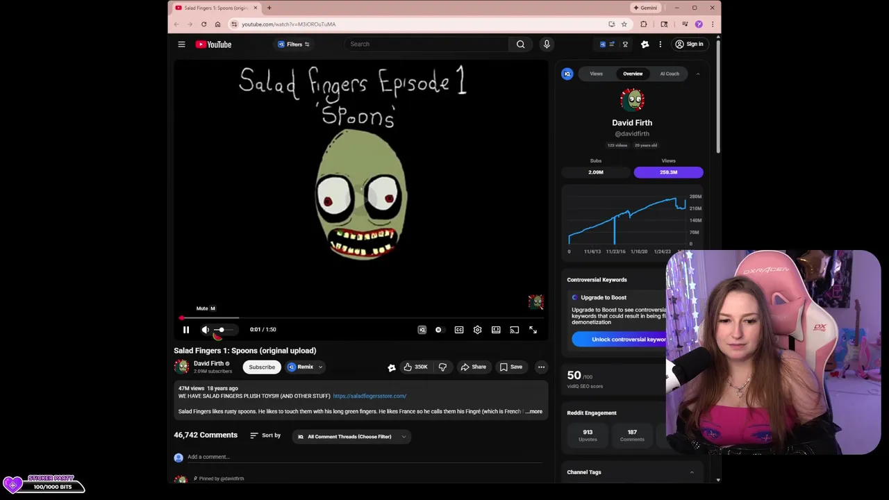Image resolution: width=889 pixels, height=500 pixels.
Task: Click Add a comment field
Action: click(x=365, y=457)
